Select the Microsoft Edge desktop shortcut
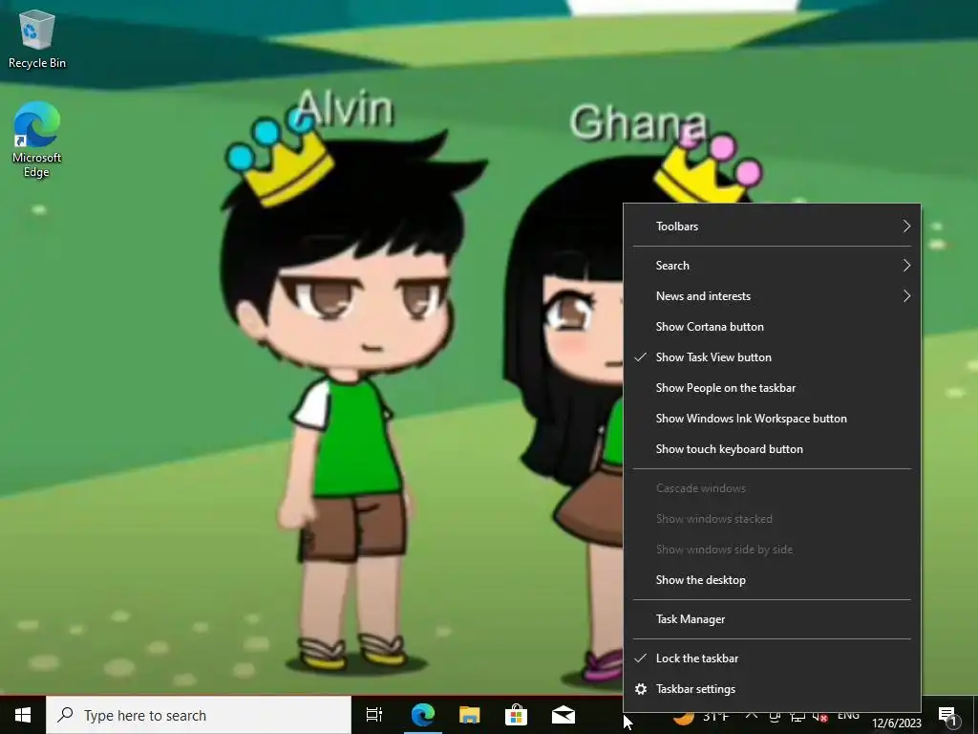 coord(37,140)
